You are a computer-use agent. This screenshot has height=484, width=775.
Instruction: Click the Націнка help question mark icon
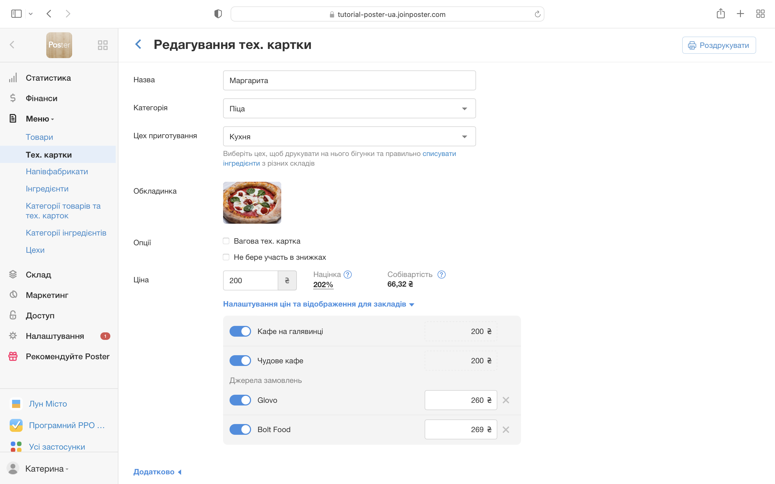[x=347, y=274]
